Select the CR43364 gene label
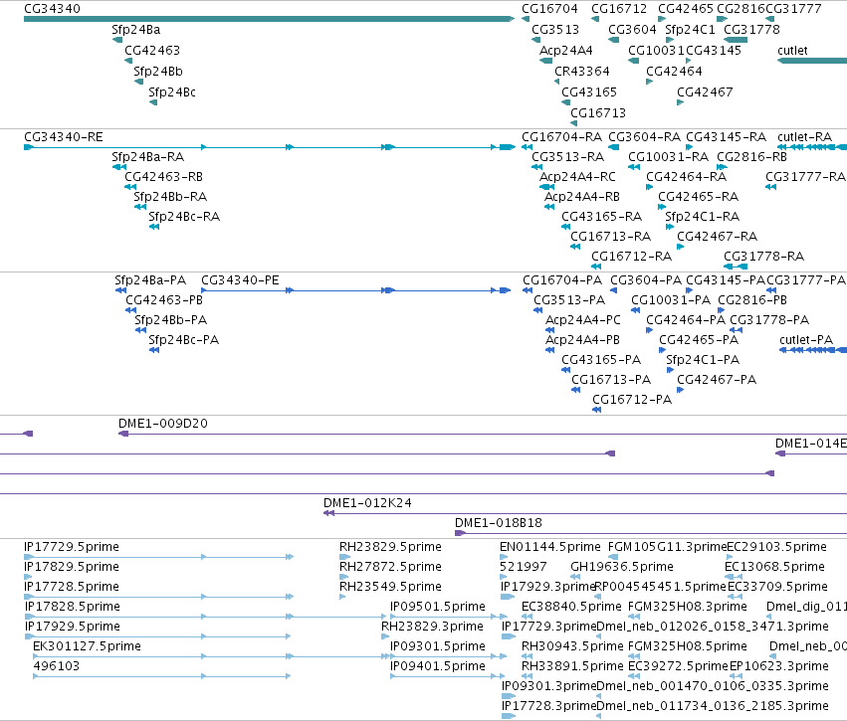This screenshot has width=847, height=721. [x=582, y=72]
